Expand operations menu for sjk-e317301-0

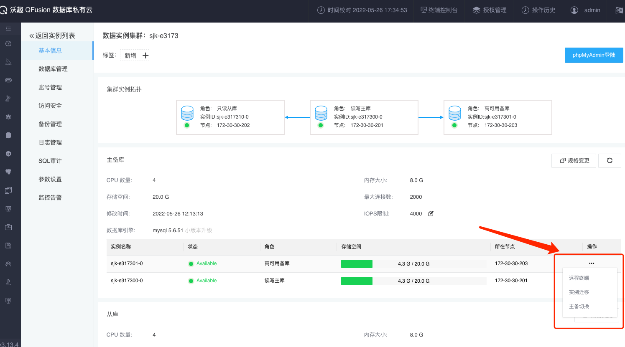click(592, 263)
